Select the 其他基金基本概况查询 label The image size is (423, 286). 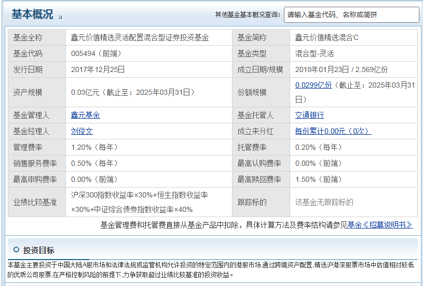pyautogui.click(x=248, y=15)
